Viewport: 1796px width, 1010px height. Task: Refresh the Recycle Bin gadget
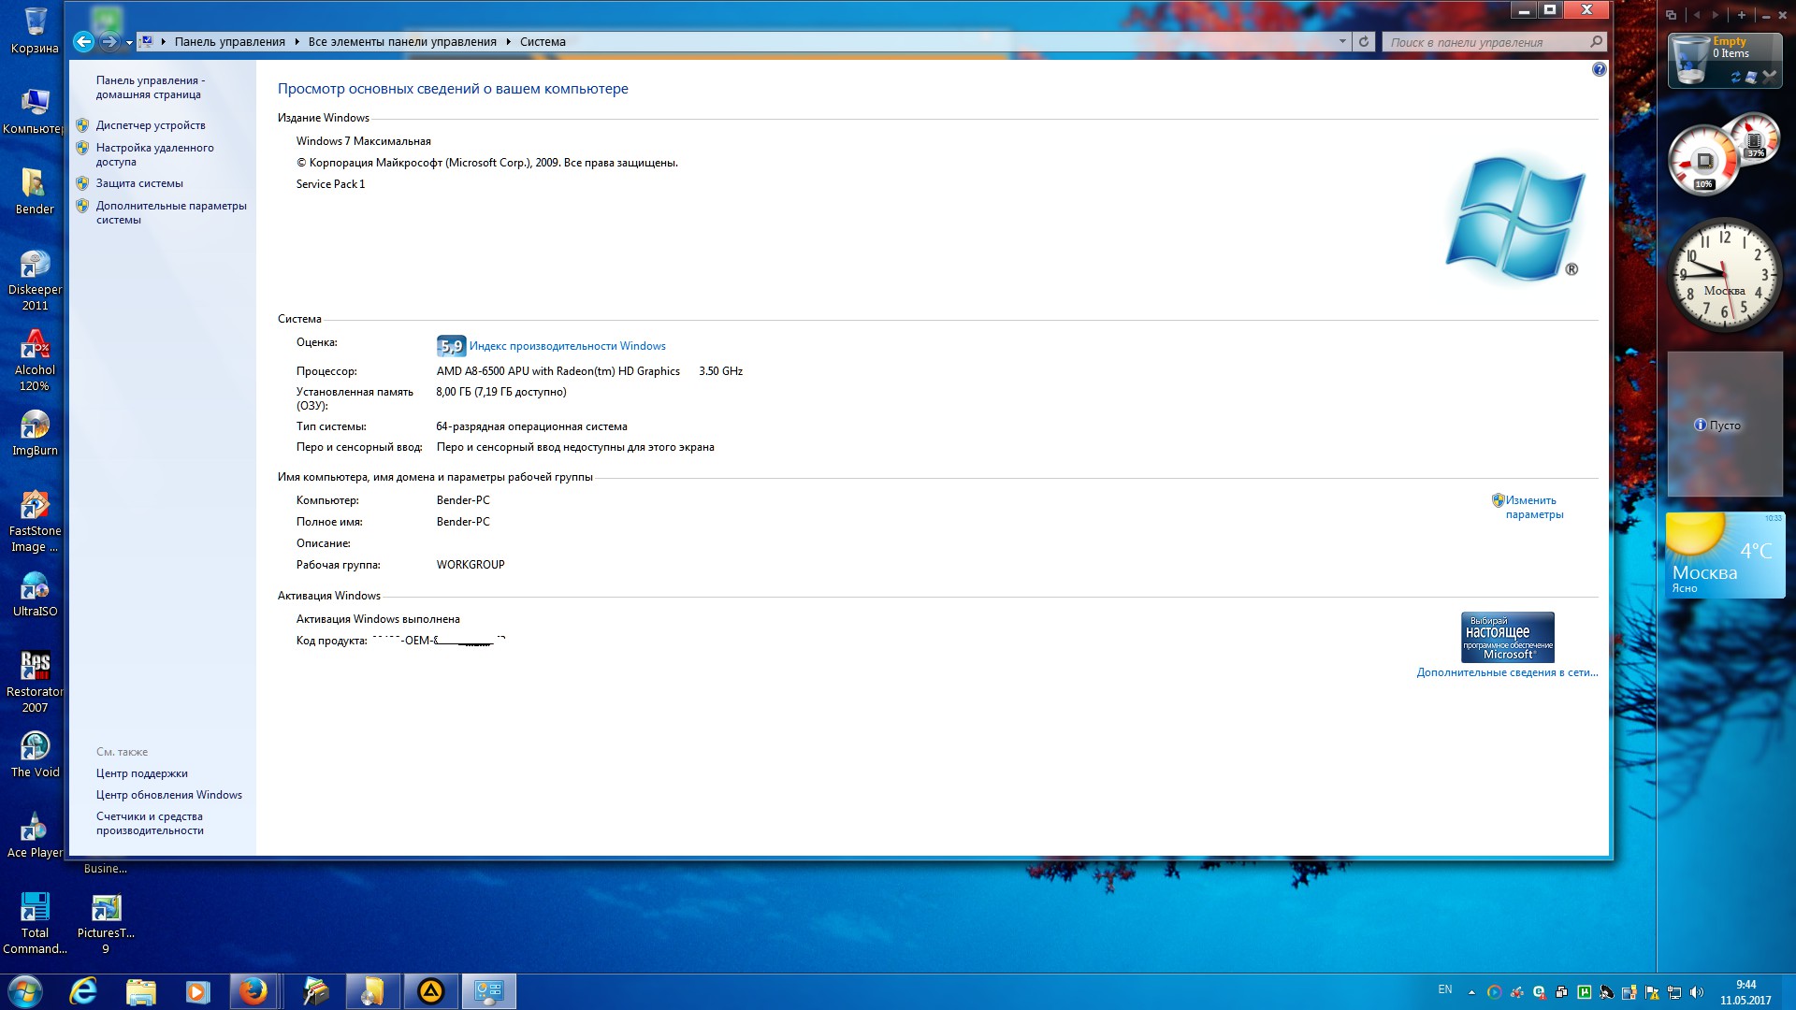(1736, 78)
